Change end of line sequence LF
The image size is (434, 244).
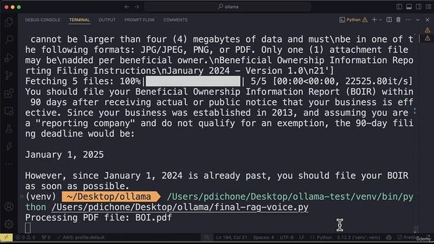point(302,237)
